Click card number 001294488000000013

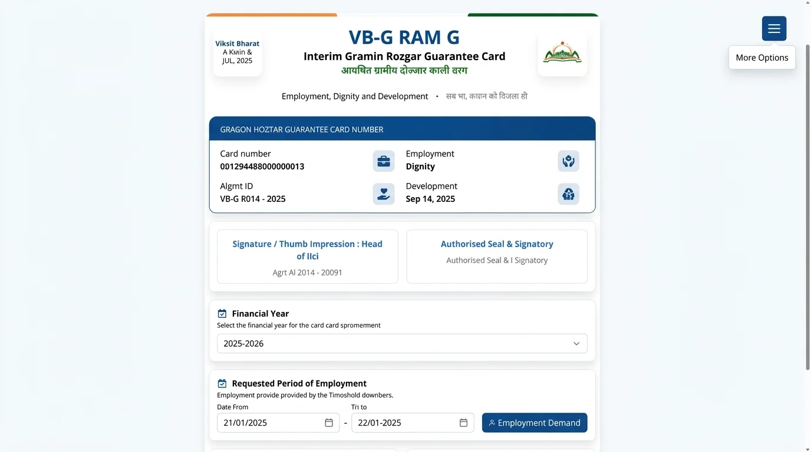coord(262,167)
